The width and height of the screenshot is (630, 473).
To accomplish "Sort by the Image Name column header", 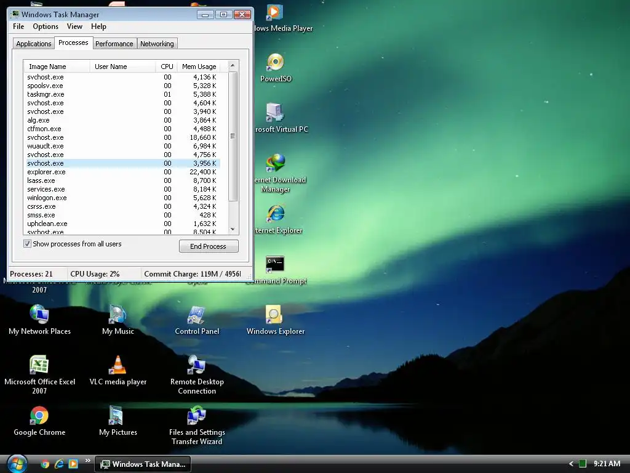I will click(x=57, y=67).
